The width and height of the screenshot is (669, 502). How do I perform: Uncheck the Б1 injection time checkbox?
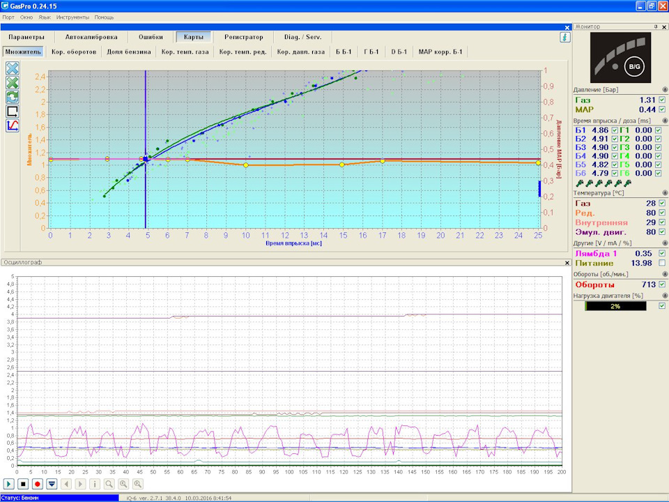615,130
